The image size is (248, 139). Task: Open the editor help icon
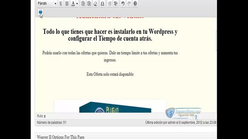tap(135, 3)
